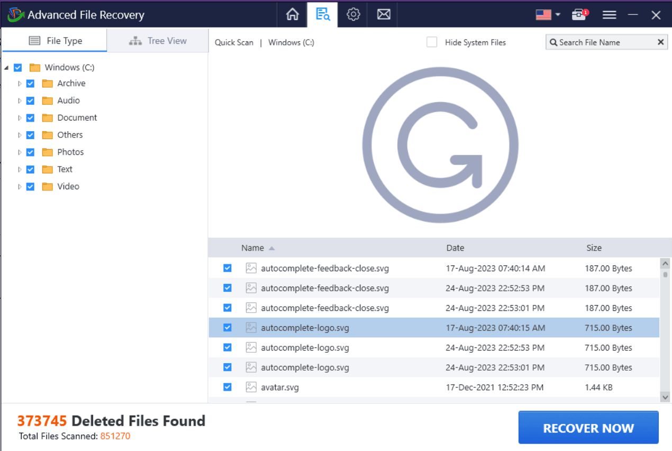Uncheck the Photos folder checkbox

[x=30, y=152]
